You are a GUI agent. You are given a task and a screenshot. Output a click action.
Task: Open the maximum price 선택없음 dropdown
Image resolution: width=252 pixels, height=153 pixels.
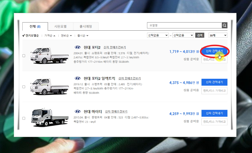pos(183,35)
